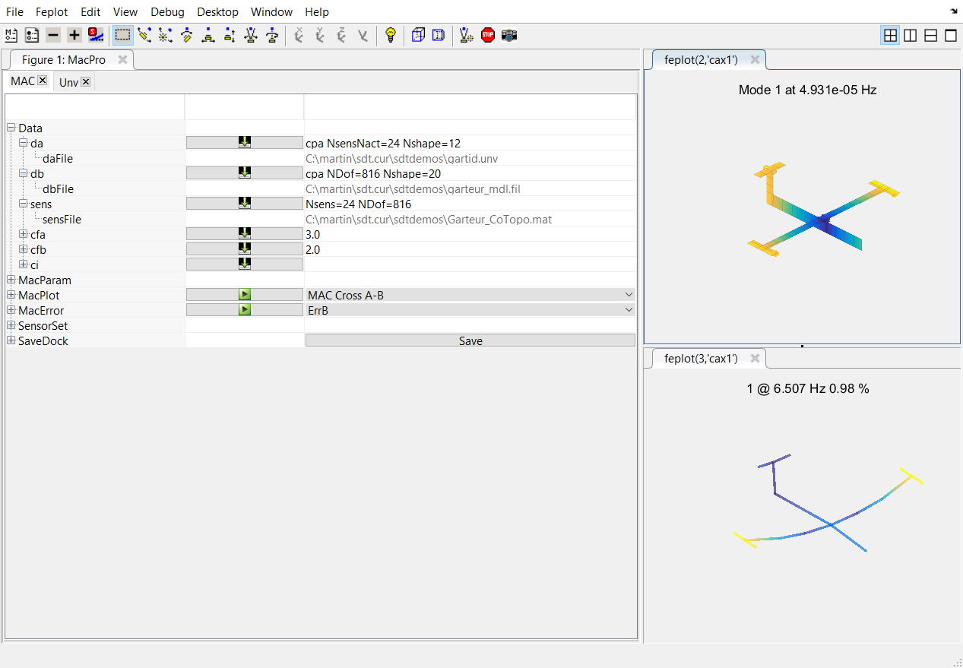Open the ErrB dropdown list

click(470, 310)
